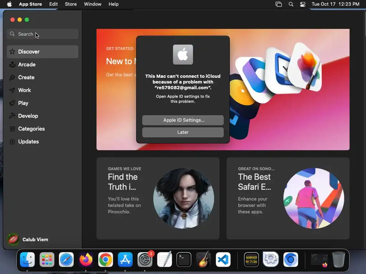The width and height of the screenshot is (366, 274).
Task: Click the Later button in dialog
Action: click(183, 132)
